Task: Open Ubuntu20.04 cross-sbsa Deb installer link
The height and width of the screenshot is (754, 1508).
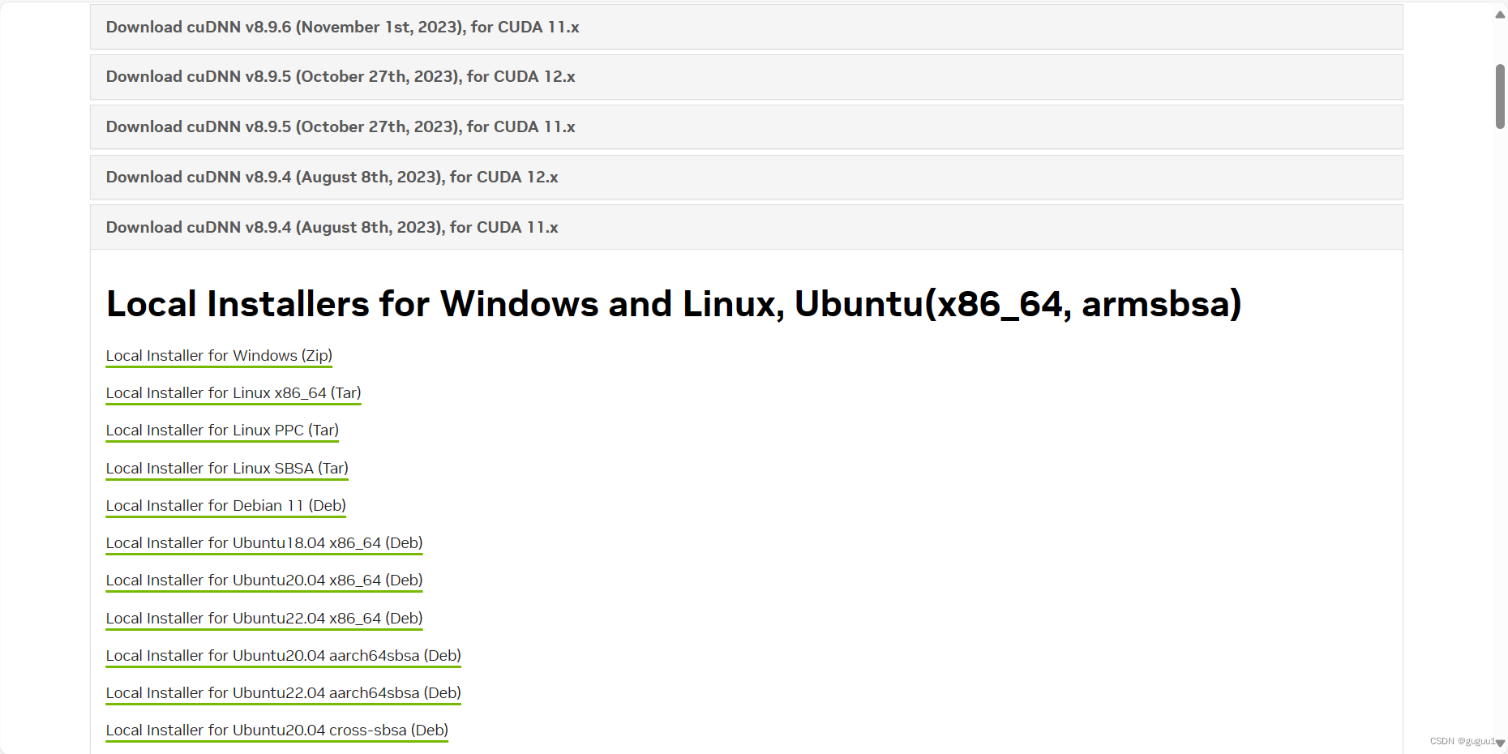Action: (276, 730)
